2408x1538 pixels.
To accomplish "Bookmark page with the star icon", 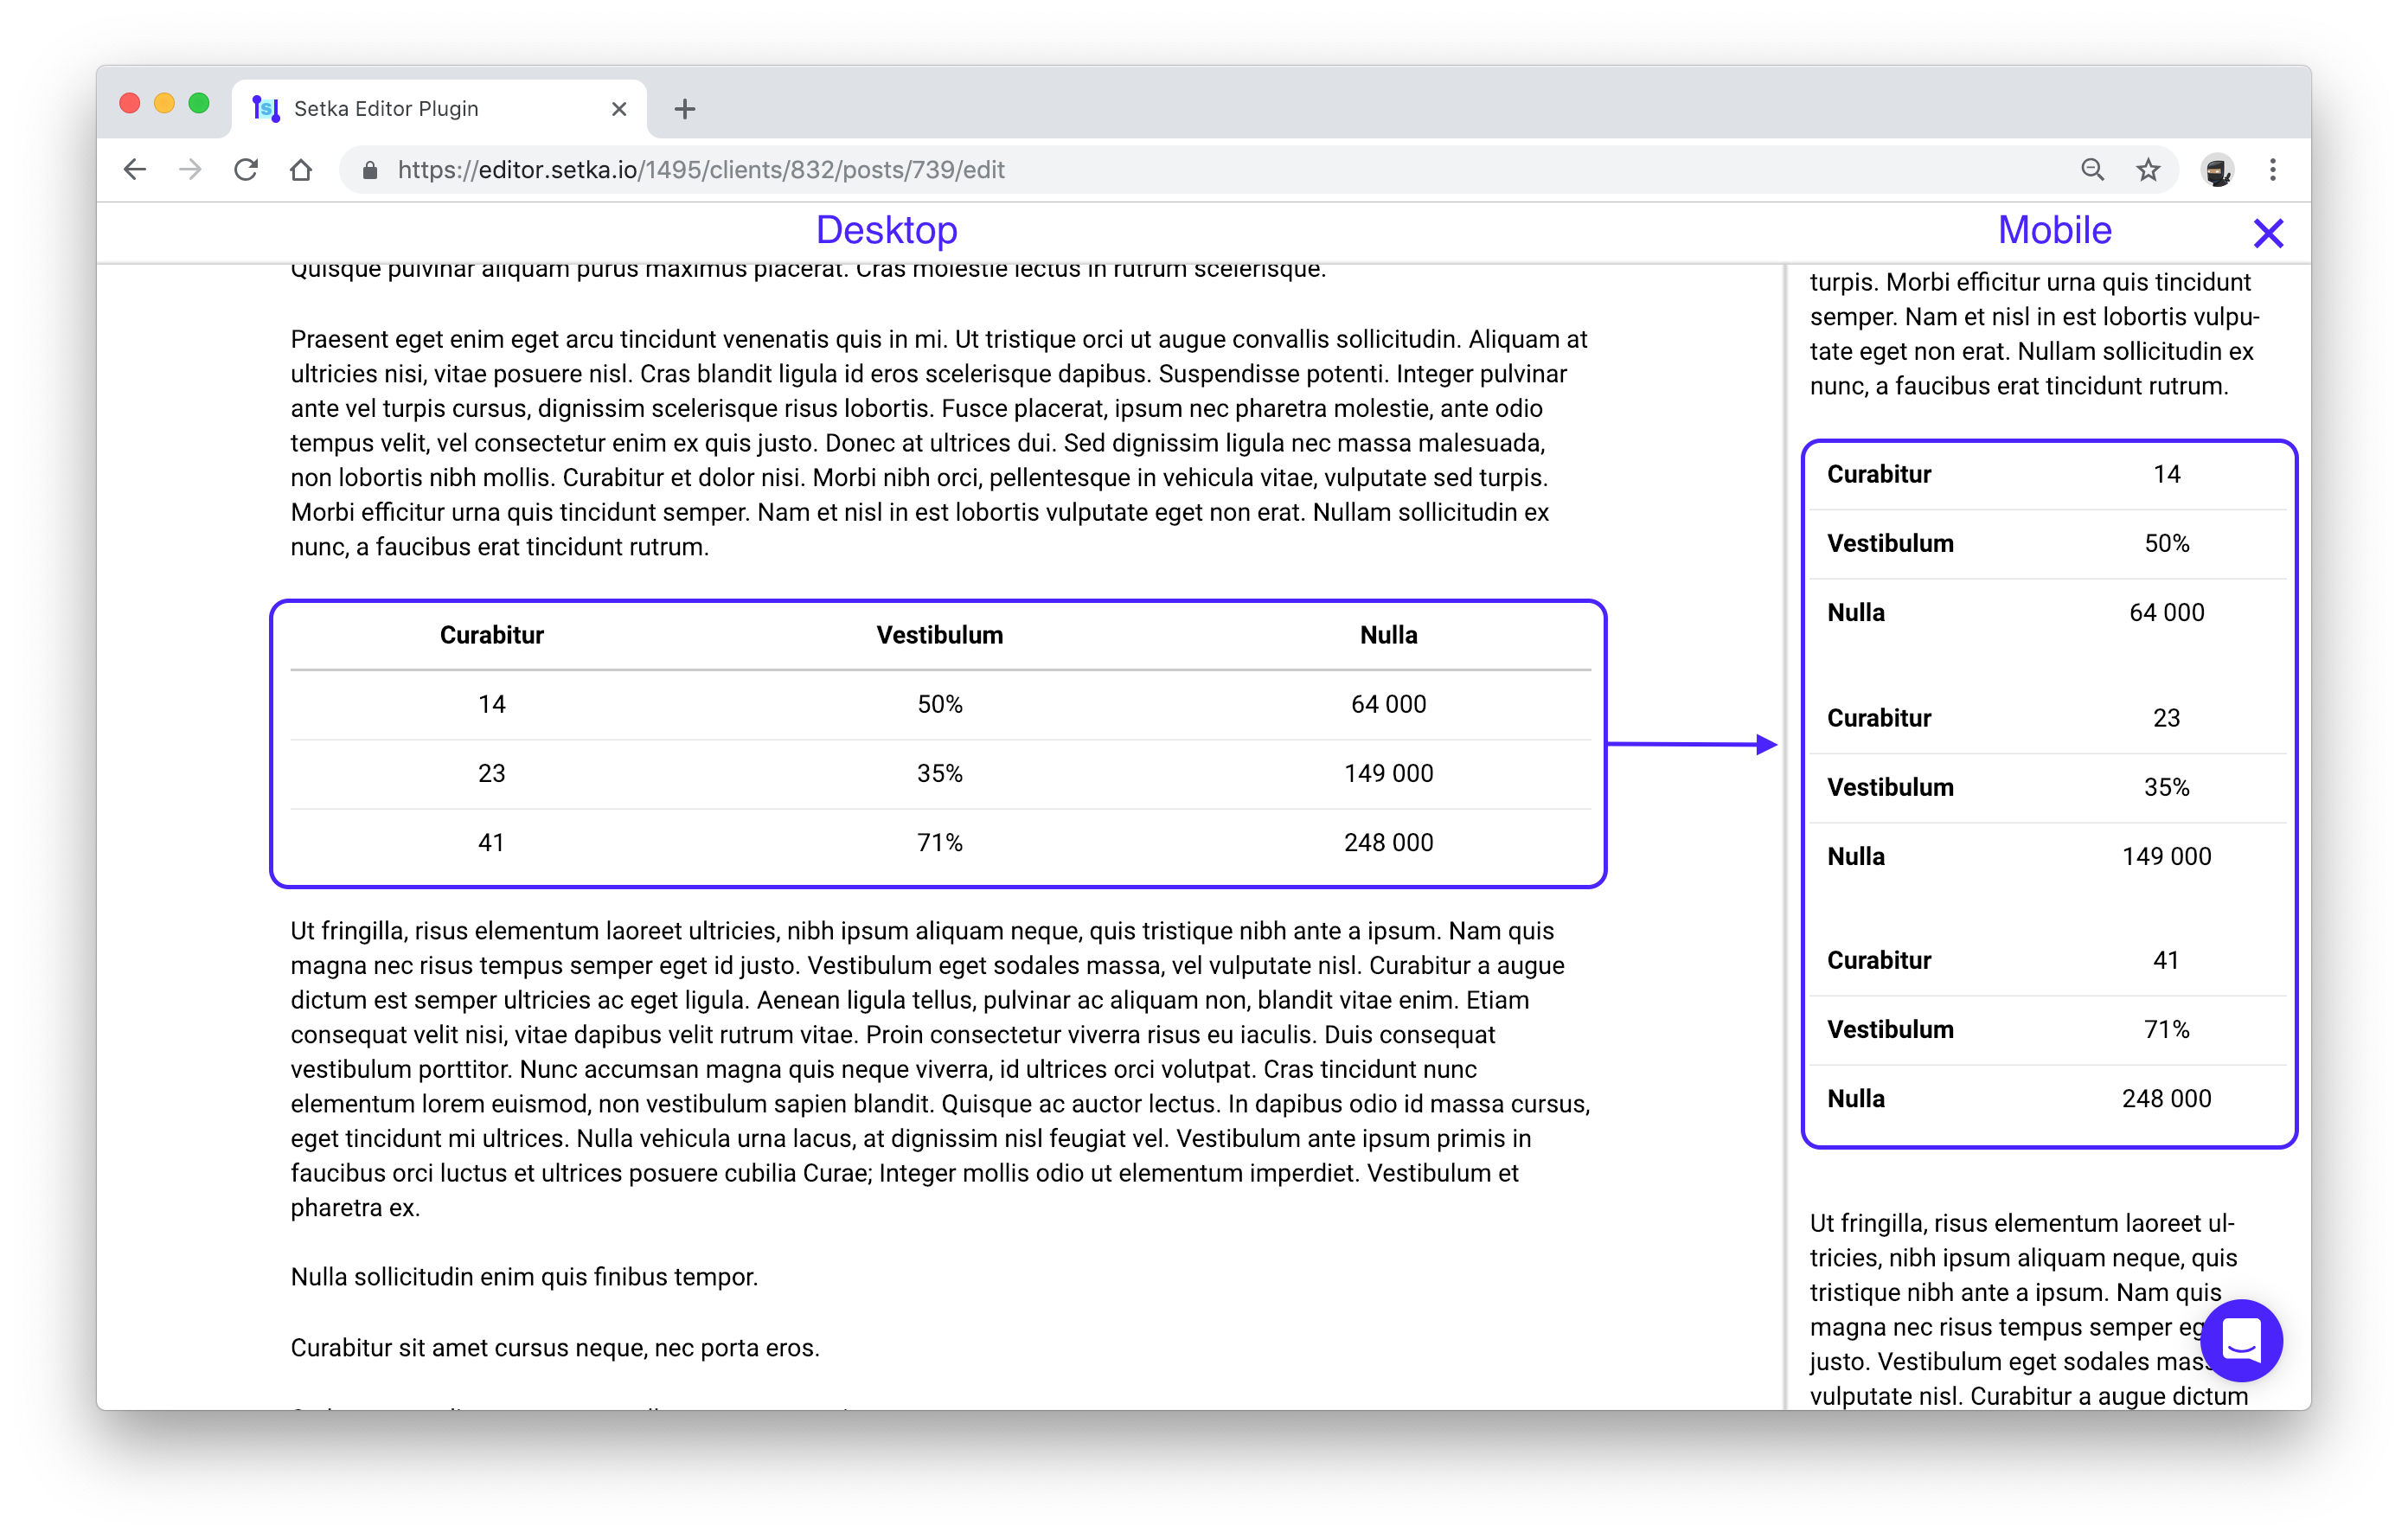I will 2148,170.
